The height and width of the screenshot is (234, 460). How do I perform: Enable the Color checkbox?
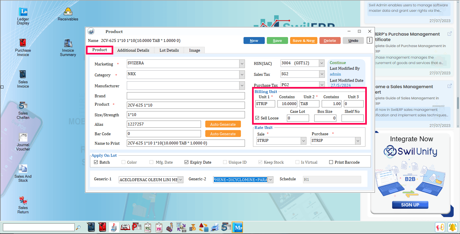click(124, 162)
